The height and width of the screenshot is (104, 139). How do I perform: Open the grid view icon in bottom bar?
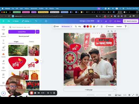coord(129,95)
